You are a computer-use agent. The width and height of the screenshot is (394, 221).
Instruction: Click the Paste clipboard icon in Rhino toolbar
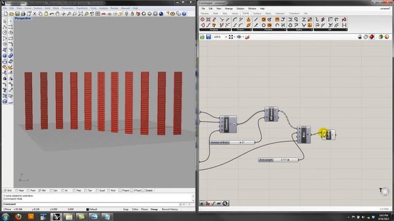pos(46,14)
